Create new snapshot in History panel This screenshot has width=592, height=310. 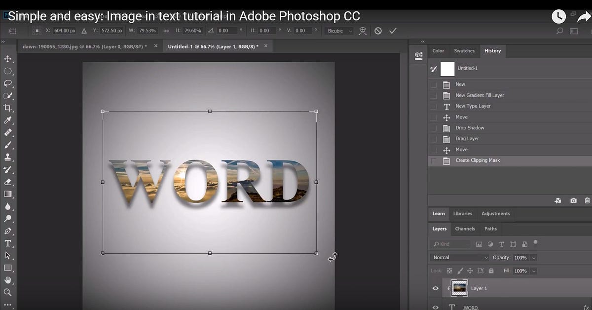(x=573, y=200)
